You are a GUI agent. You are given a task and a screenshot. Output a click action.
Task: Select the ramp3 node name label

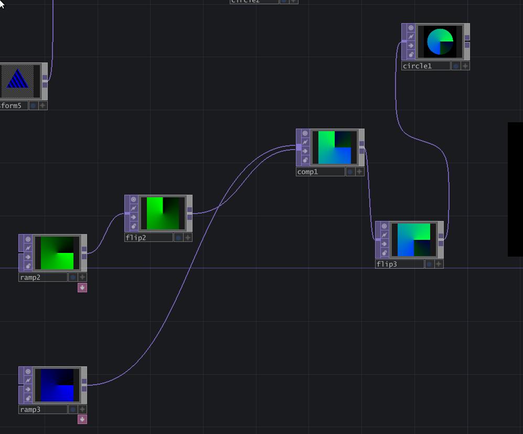tap(43, 409)
